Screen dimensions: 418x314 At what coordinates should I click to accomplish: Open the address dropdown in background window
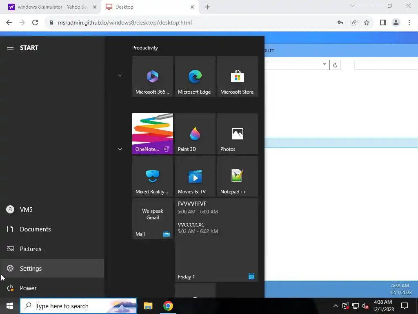[325, 64]
